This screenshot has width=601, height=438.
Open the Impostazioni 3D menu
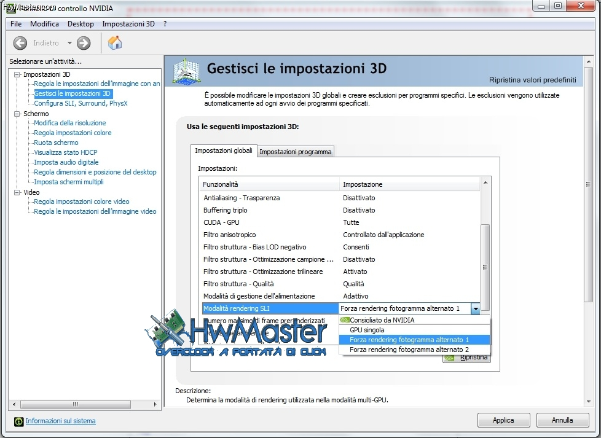tap(128, 24)
